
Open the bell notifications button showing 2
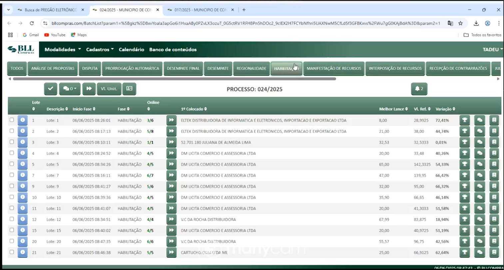tap(419, 89)
